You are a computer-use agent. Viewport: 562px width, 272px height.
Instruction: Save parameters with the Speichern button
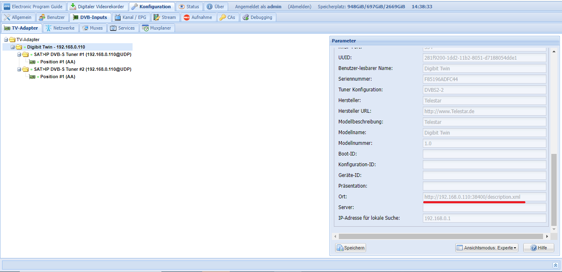click(351, 248)
